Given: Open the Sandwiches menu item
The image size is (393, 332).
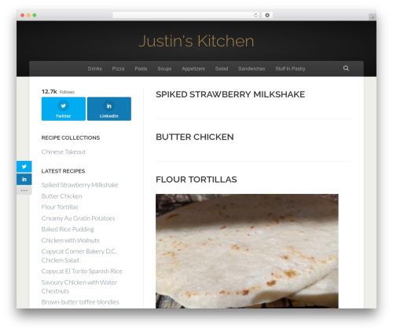Looking at the screenshot, I should click(x=252, y=68).
